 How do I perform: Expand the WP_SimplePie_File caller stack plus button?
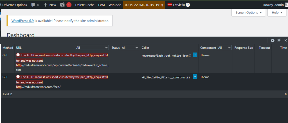[195, 77]
